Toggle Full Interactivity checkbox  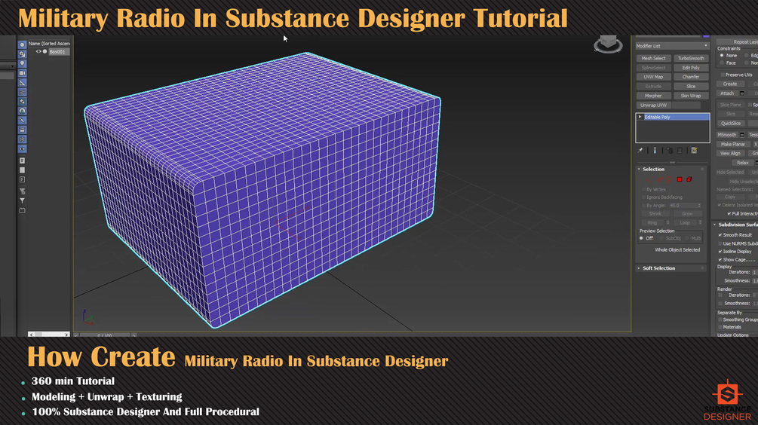click(729, 213)
